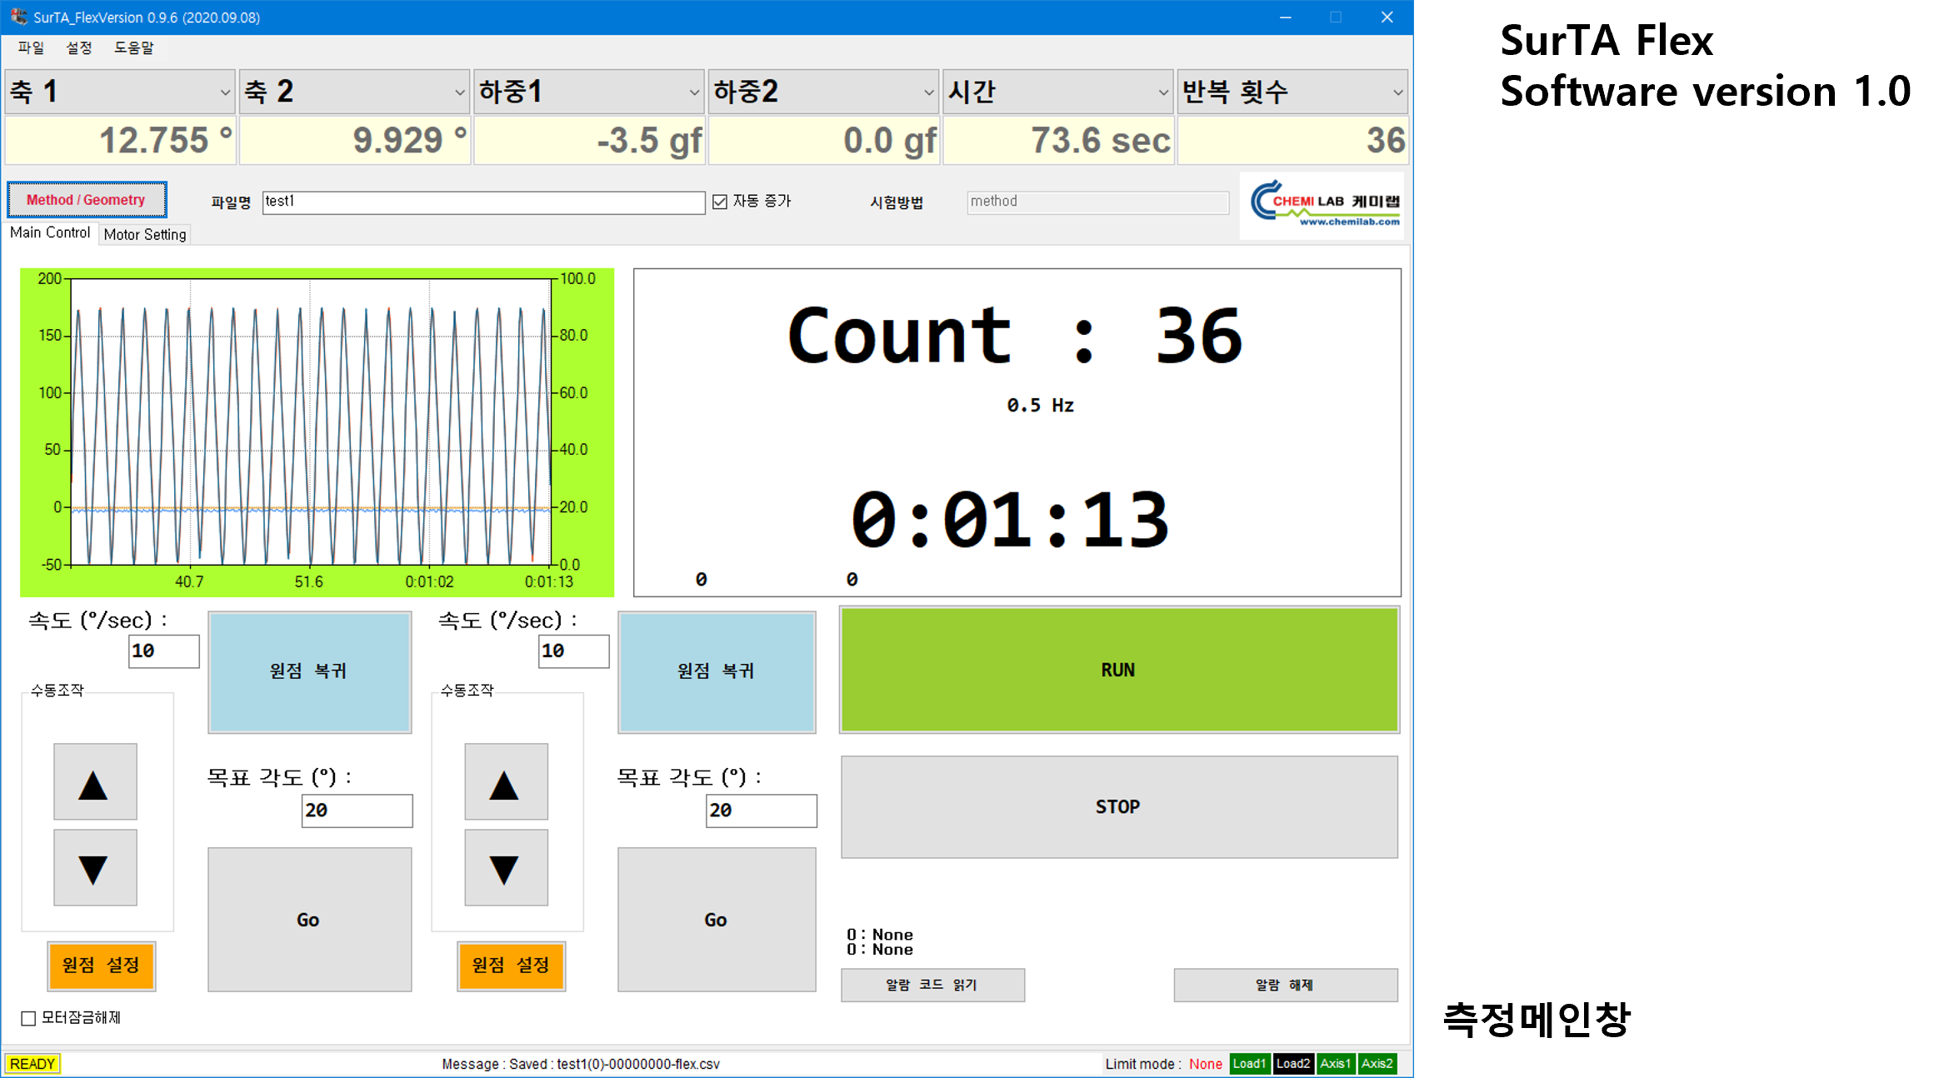The image size is (1939, 1078).
Task: Click the Chemi Lab logo
Action: click(1322, 204)
